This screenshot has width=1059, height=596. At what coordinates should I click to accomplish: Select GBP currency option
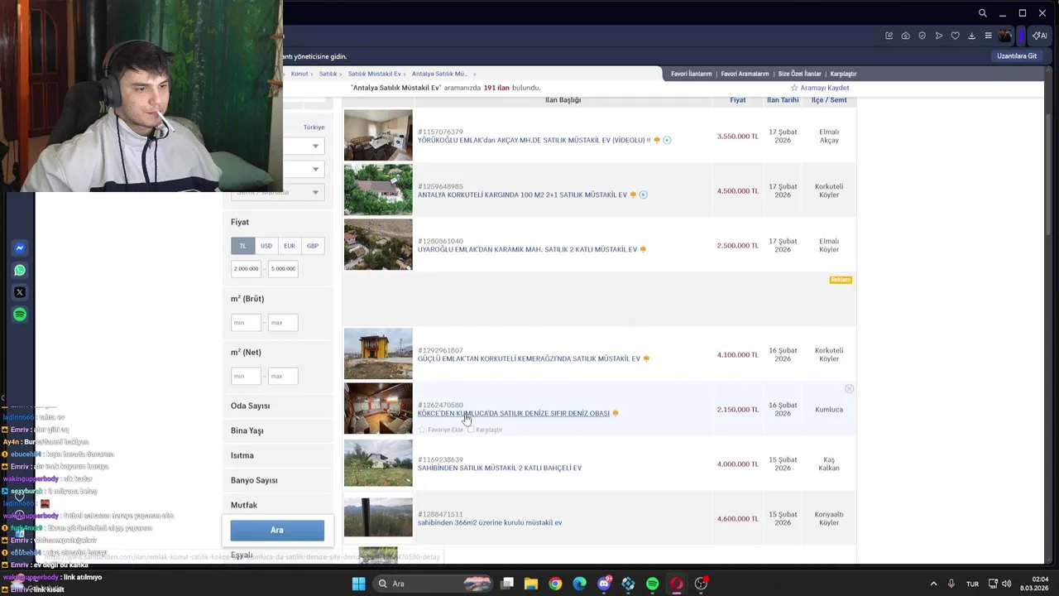pyautogui.click(x=312, y=246)
